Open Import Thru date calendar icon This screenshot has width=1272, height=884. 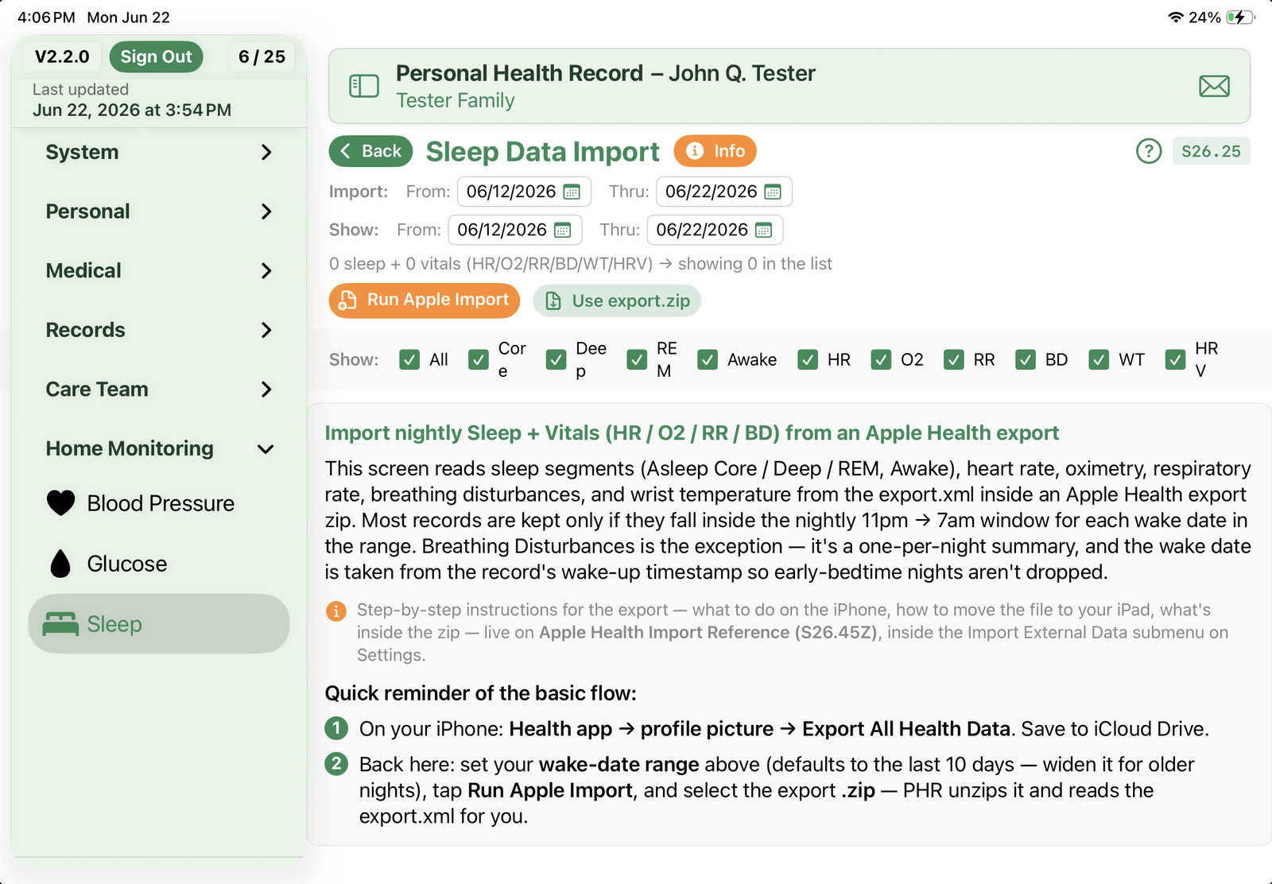(x=773, y=192)
